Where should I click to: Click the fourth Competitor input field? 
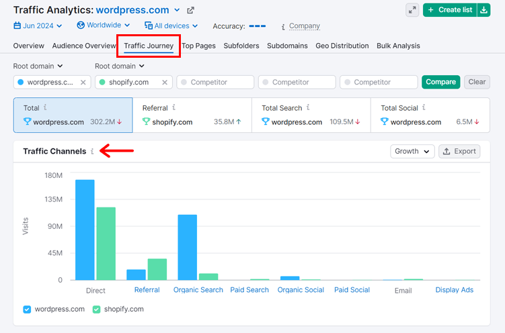pyautogui.click(x=297, y=83)
